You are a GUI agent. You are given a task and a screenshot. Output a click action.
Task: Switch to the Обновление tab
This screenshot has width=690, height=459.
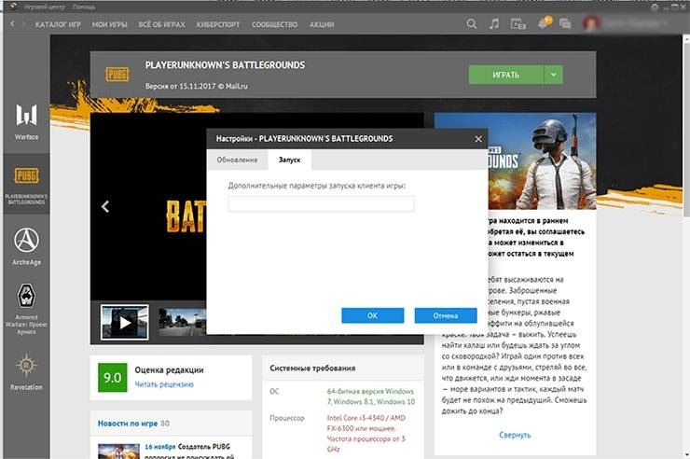(237, 160)
